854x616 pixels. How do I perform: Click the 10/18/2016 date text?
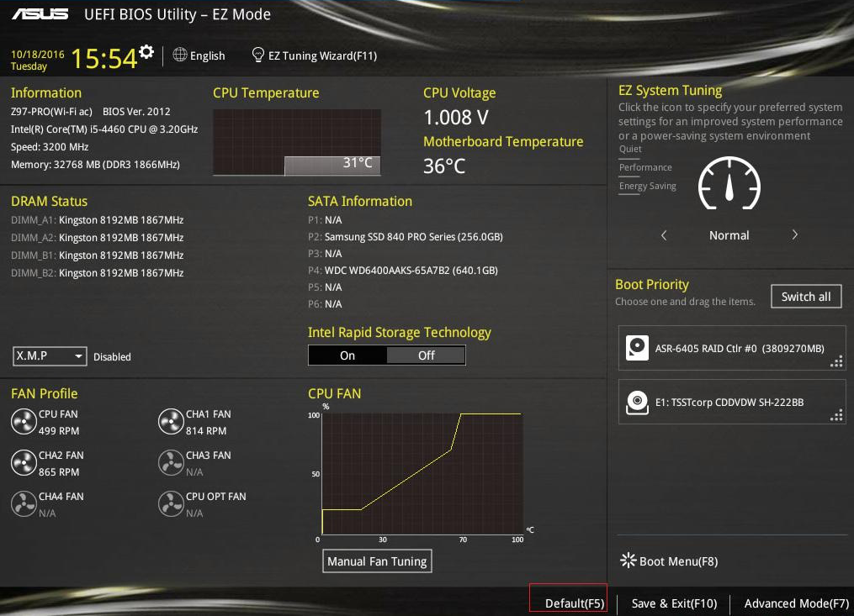[38, 55]
